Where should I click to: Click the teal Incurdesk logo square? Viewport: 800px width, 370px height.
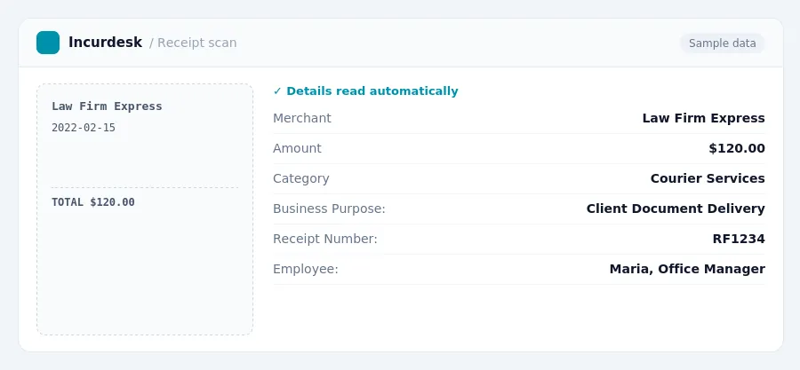48,43
